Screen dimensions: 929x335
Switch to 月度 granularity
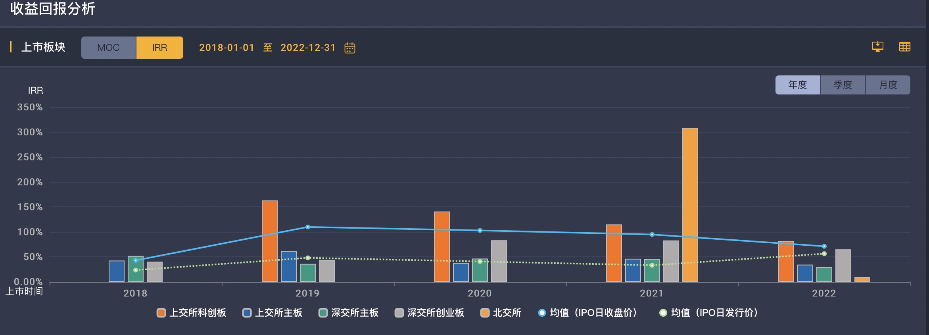[888, 85]
